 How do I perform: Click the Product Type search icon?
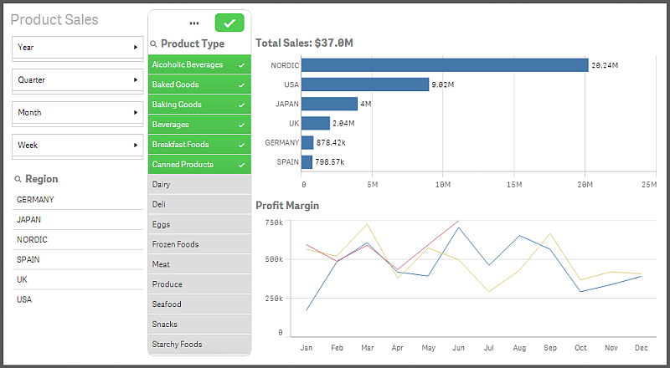pos(153,43)
